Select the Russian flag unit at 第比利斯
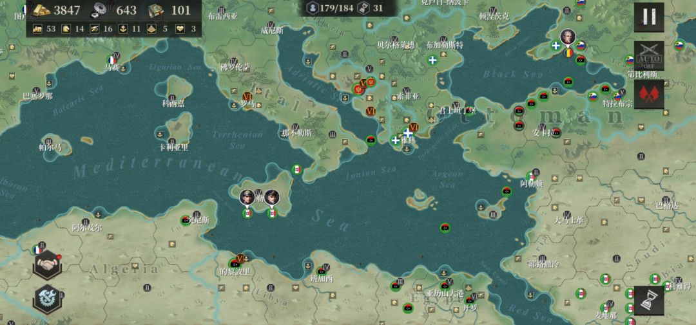 630,60
